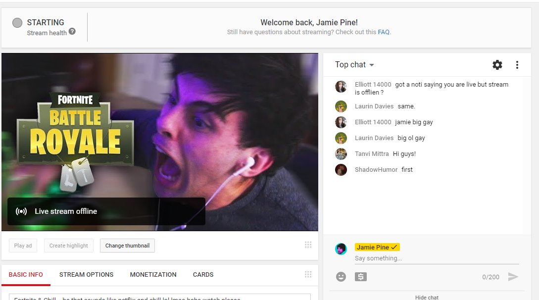Click username 'Tanvi Mittra' in chat

tap(372, 153)
